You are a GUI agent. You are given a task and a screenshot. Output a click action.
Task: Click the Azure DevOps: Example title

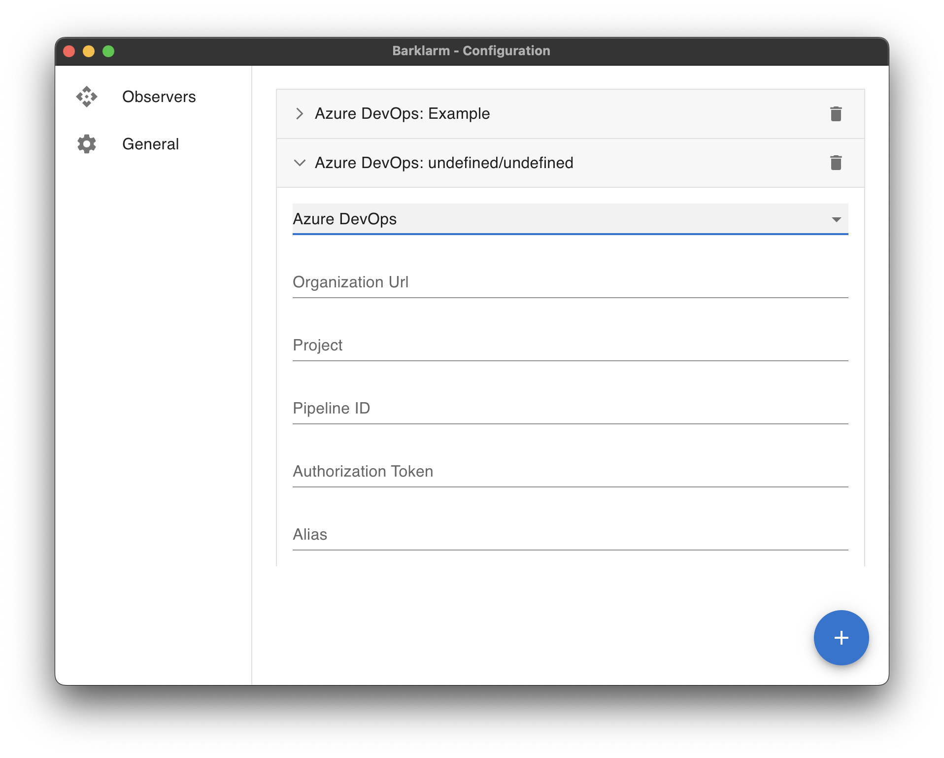[x=402, y=114]
